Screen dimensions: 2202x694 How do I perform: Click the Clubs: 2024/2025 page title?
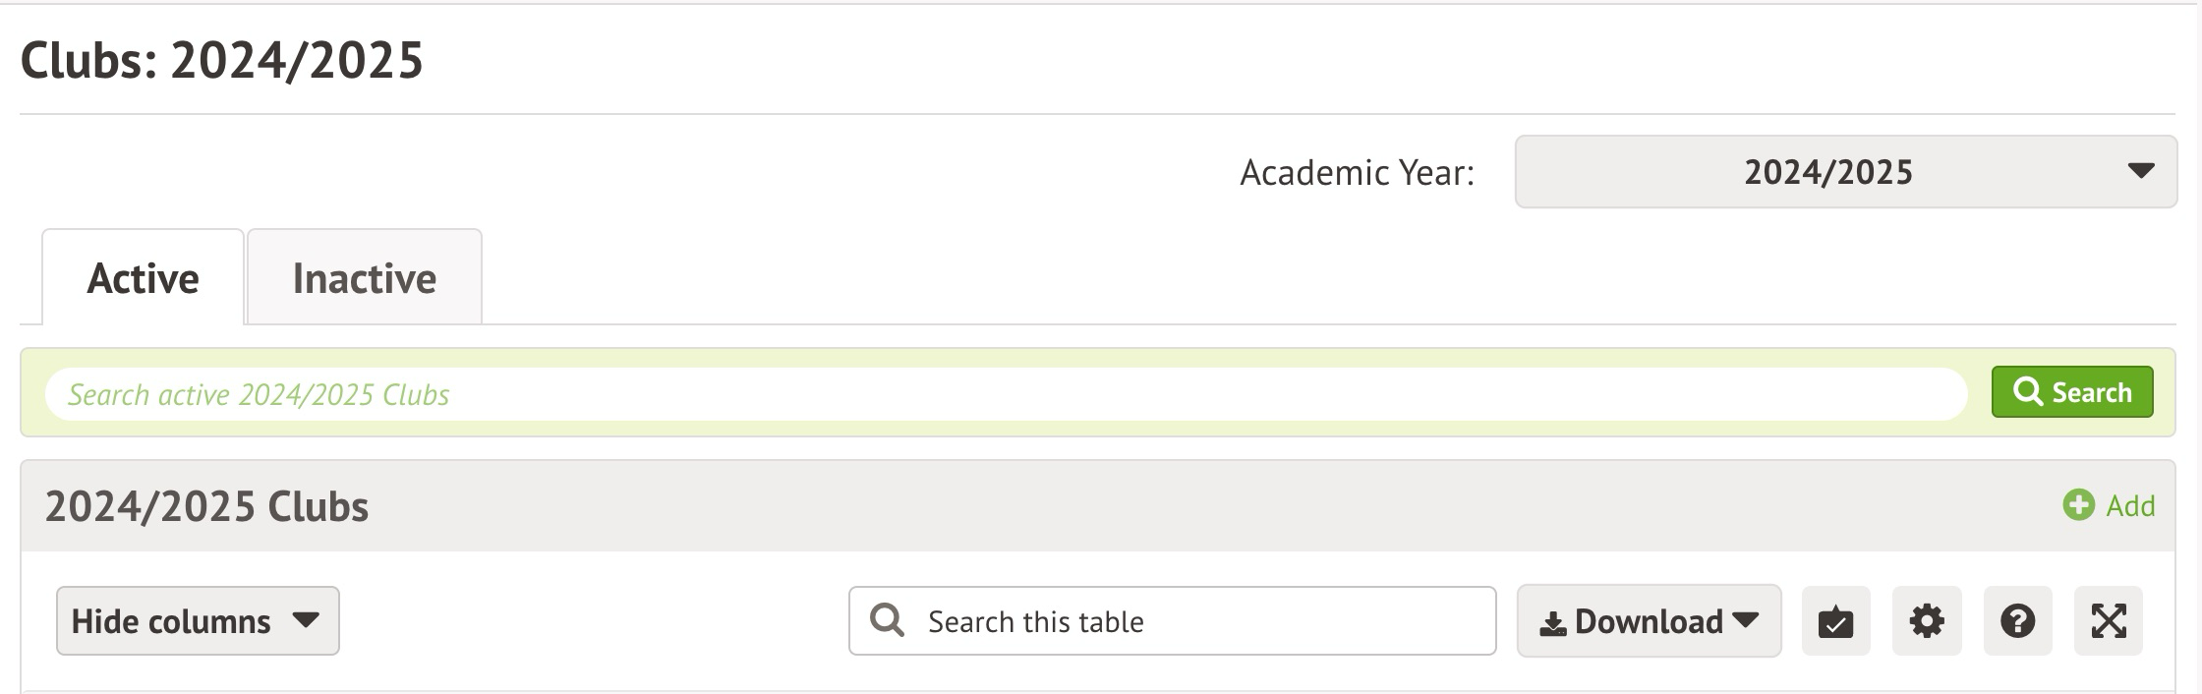[221, 60]
